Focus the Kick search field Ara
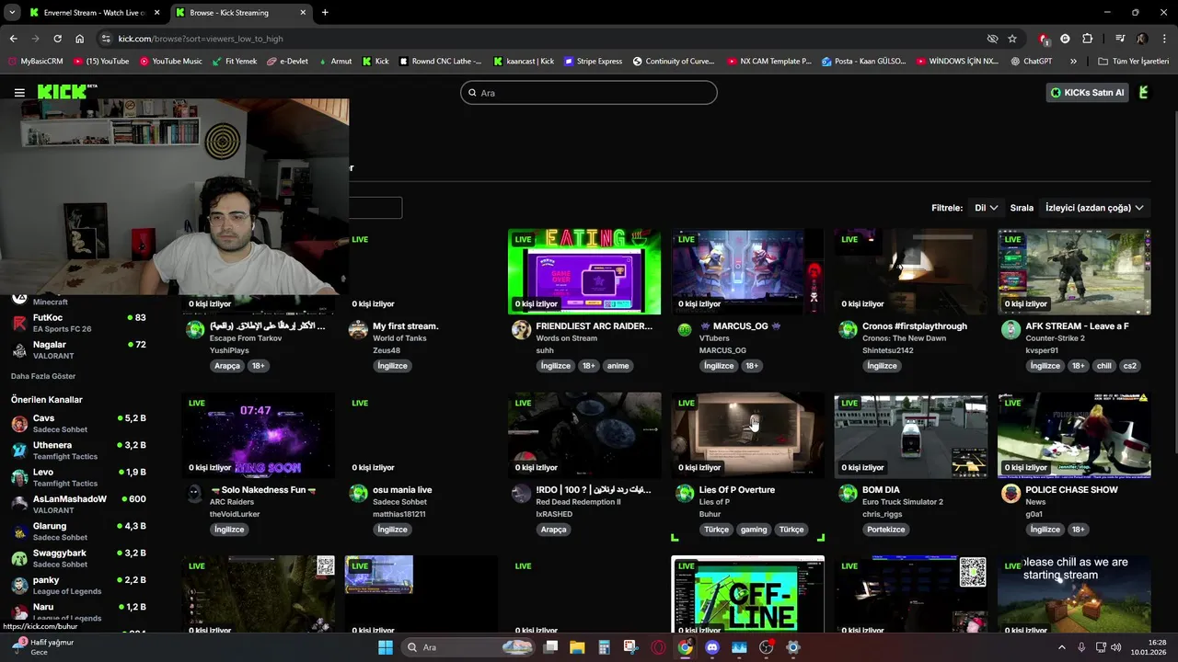The image size is (1178, 662). [x=588, y=93]
